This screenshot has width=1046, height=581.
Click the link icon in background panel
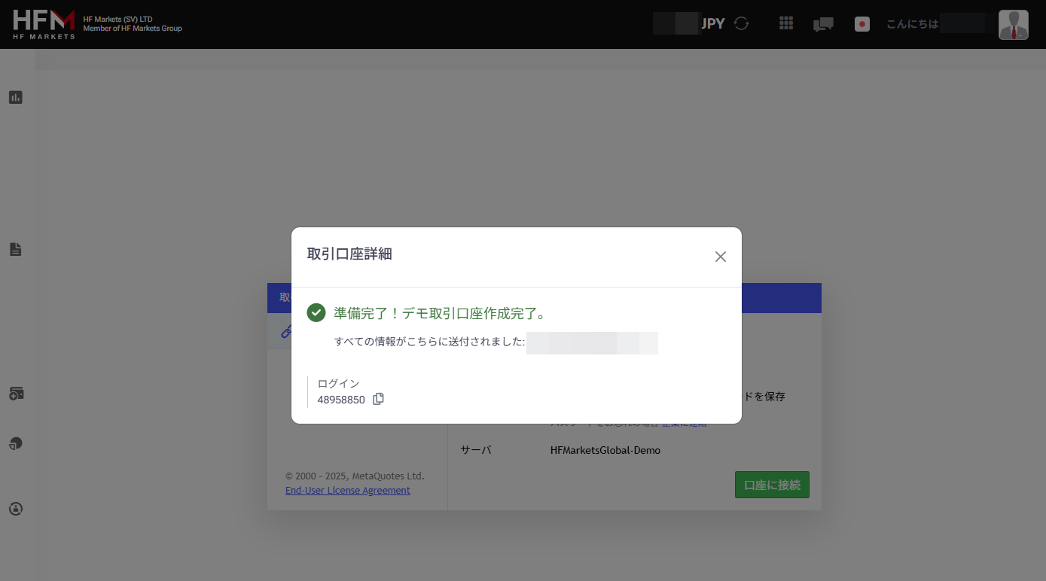(285, 331)
